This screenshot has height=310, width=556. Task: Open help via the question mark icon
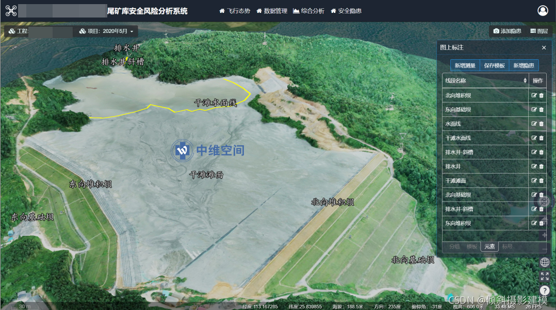click(x=545, y=290)
